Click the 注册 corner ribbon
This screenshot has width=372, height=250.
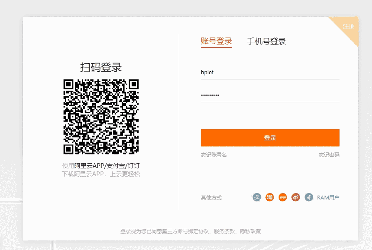348,26
